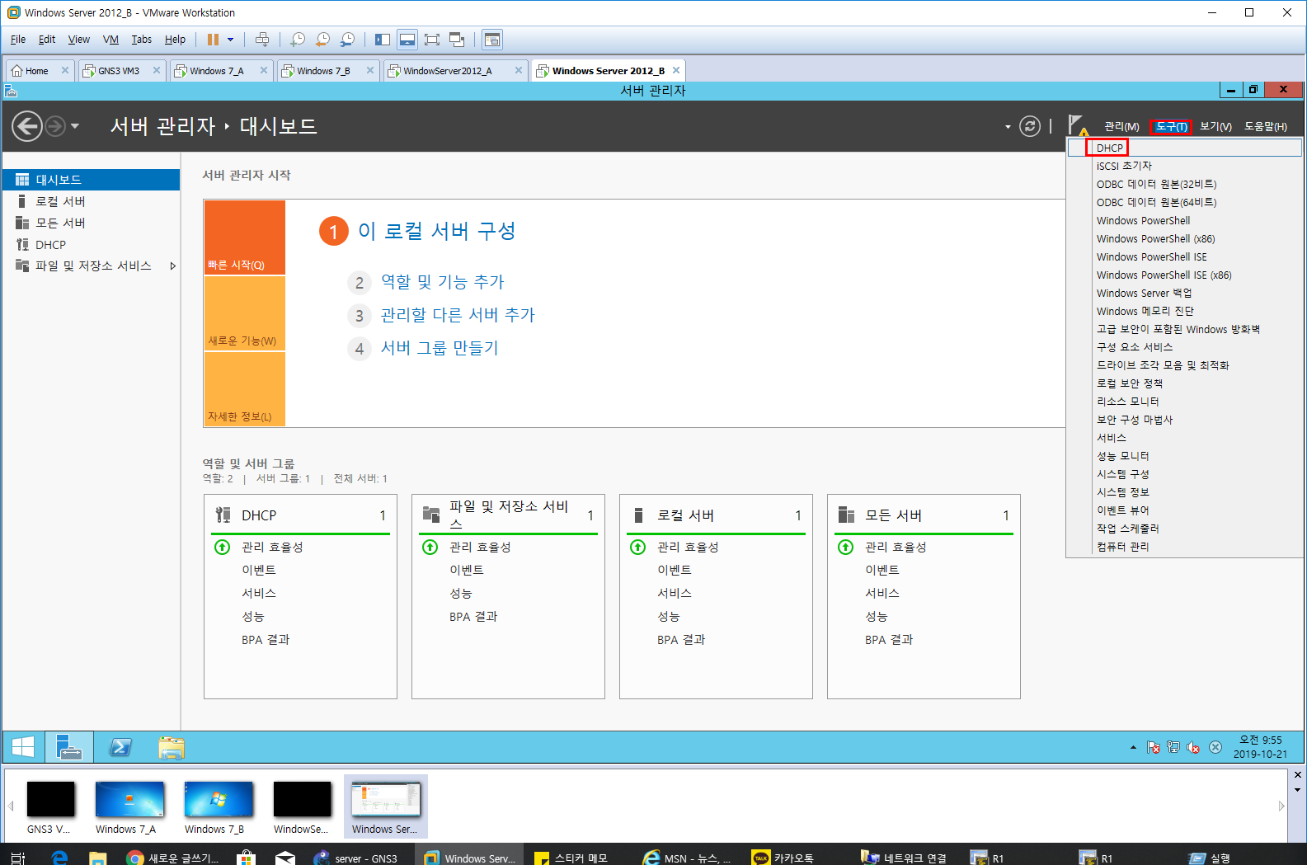Click notifications flag icon
This screenshot has height=865, width=1307.
(x=1077, y=125)
